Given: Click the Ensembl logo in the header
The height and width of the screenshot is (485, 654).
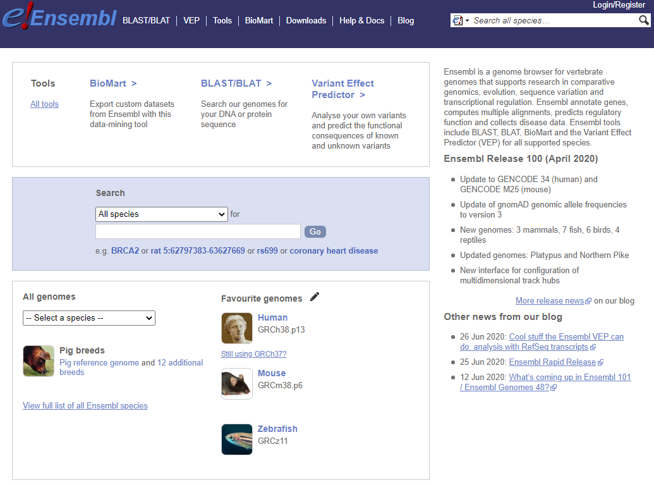Looking at the screenshot, I should pyautogui.click(x=59, y=17).
